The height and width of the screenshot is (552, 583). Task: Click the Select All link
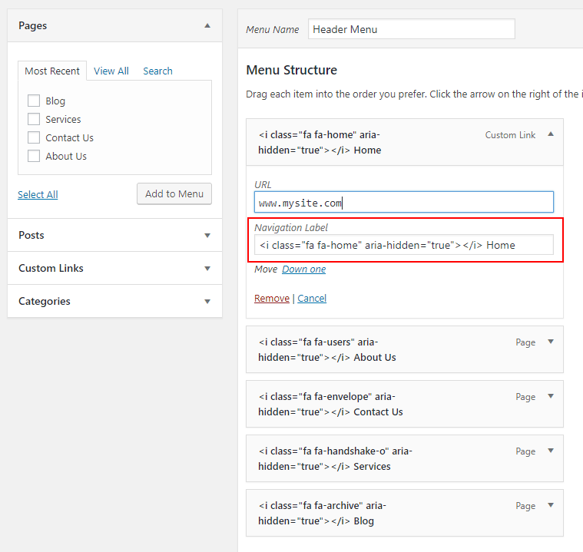[x=38, y=194]
